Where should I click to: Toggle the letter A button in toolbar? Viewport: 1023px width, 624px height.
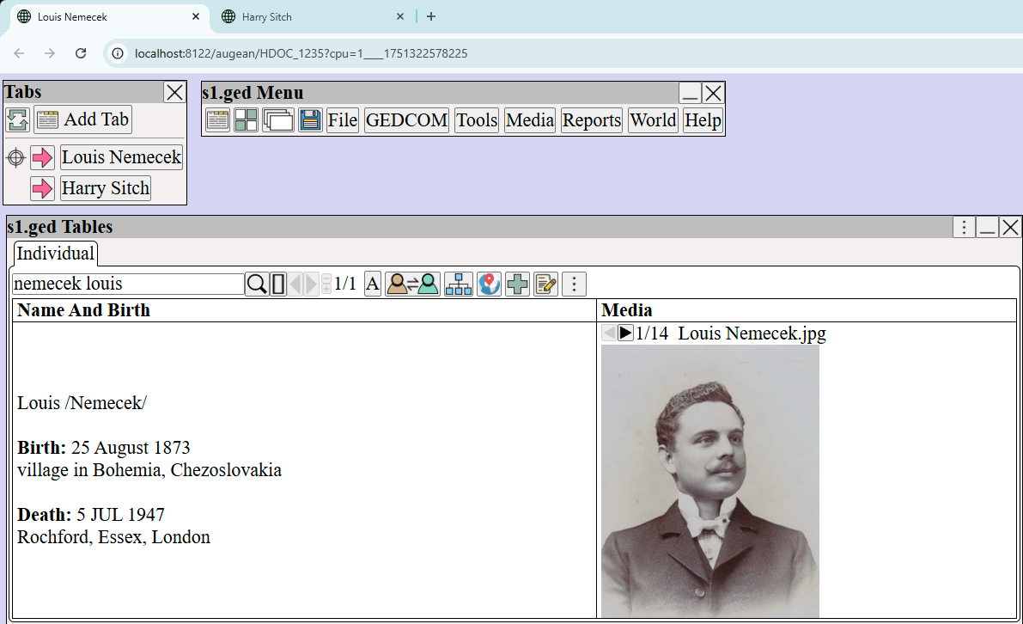point(373,284)
